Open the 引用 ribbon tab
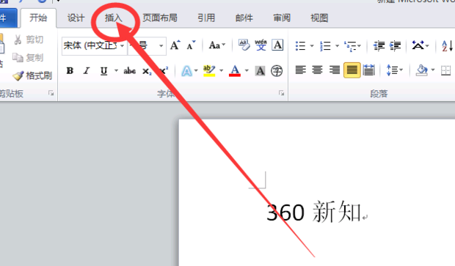455x266 pixels. click(206, 18)
